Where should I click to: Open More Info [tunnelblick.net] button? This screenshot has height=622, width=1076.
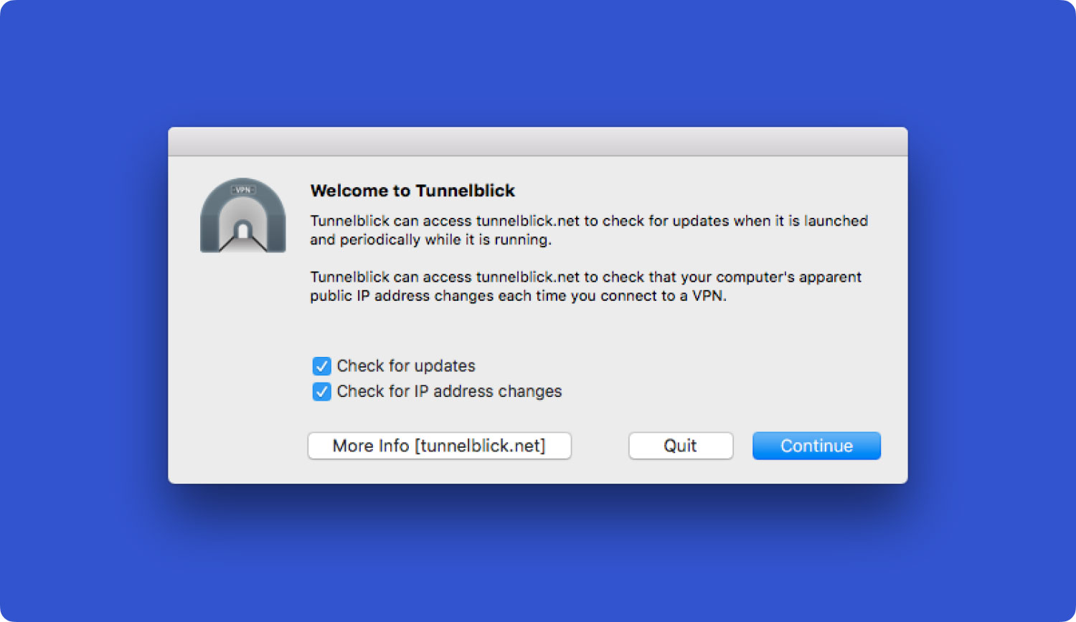coord(439,446)
